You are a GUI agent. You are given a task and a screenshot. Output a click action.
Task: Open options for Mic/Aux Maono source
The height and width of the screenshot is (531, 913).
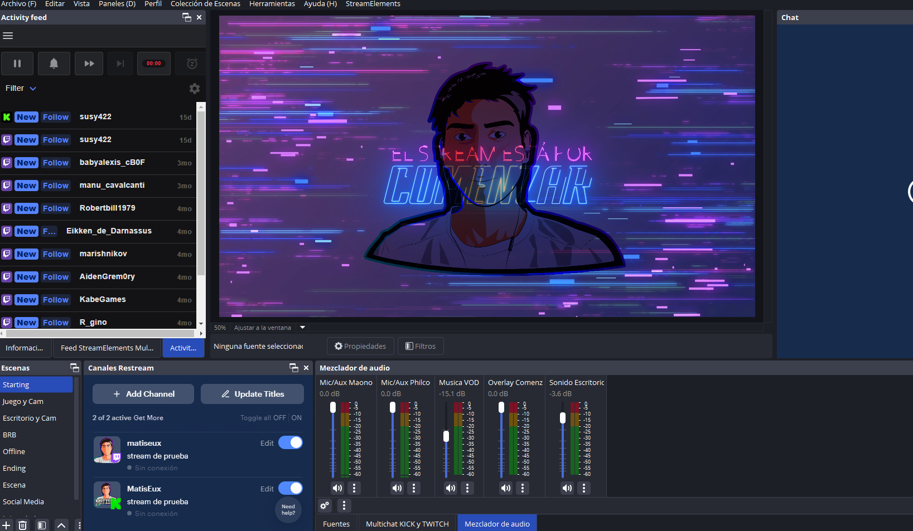tap(354, 488)
